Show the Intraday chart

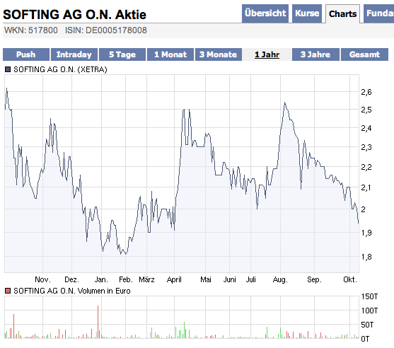(x=74, y=54)
